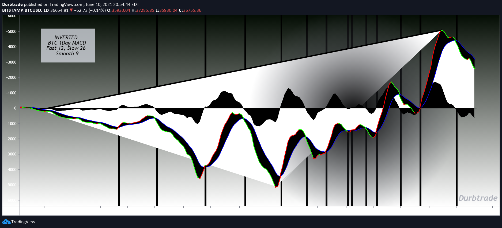Image resolution: width=502 pixels, height=228 pixels.
Task: Click the −4000 axis label
Action: tap(11, 47)
